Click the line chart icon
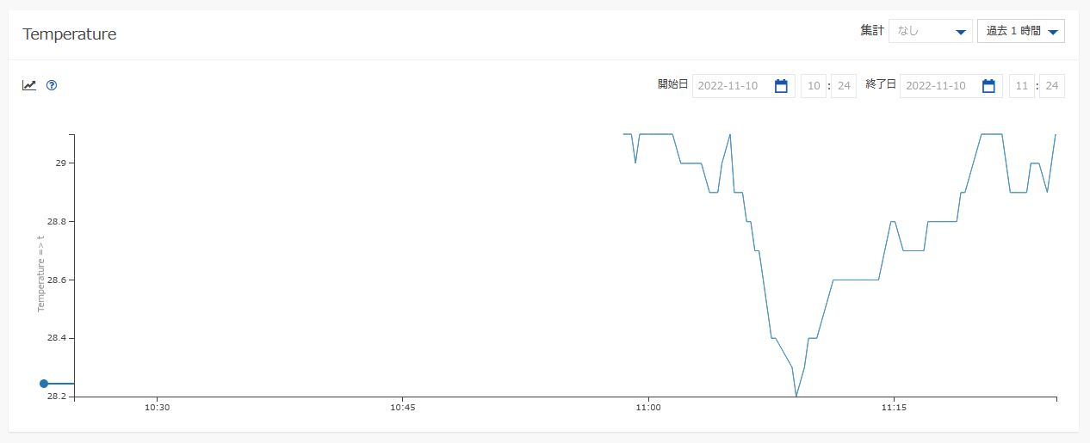The width and height of the screenshot is (1090, 443). tap(29, 85)
